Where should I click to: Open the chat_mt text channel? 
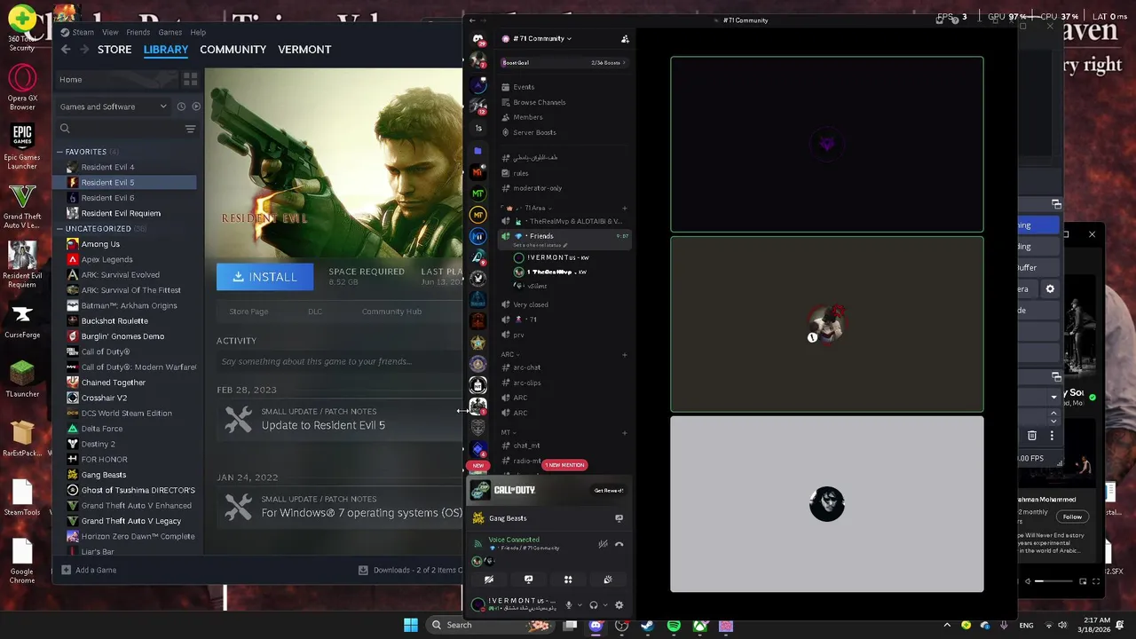pyautogui.click(x=564, y=446)
